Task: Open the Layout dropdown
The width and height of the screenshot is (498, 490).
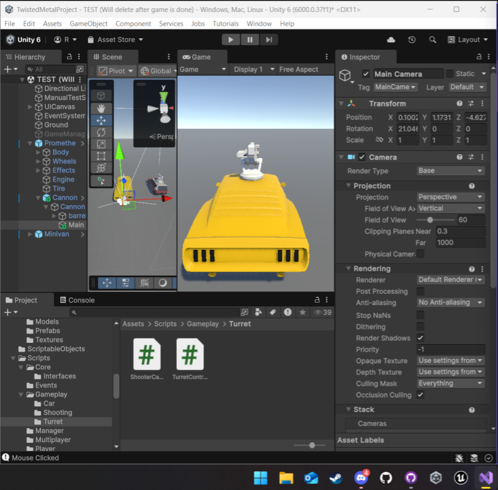Action: pyautogui.click(x=468, y=40)
